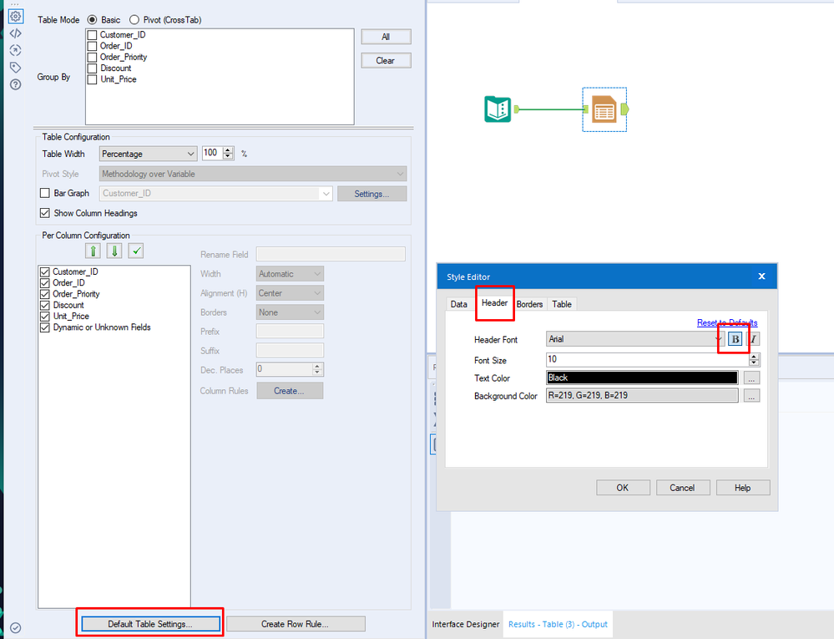Cancel the Style Editor dialog

point(682,487)
